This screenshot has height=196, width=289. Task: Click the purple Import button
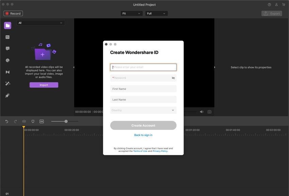pyautogui.click(x=44, y=85)
